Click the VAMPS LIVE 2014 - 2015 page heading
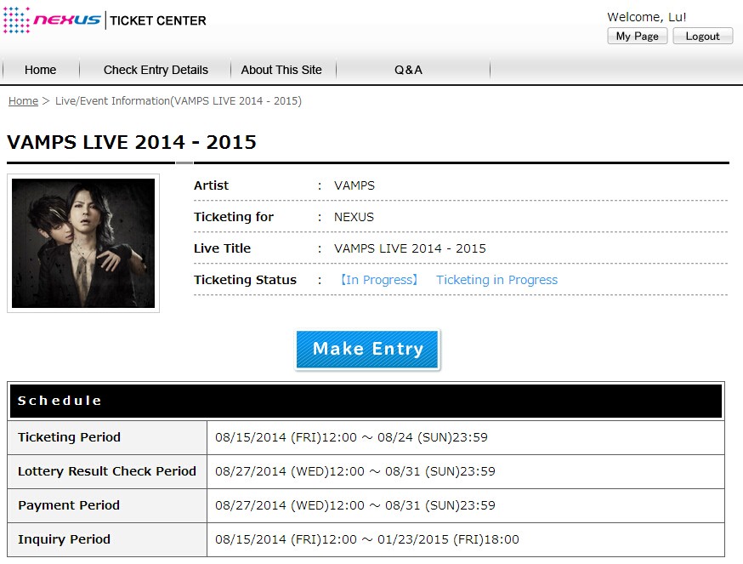The image size is (743, 564). 132,142
